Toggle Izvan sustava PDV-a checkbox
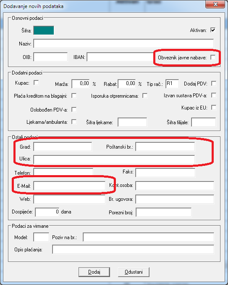228x285 pixels. point(214,95)
